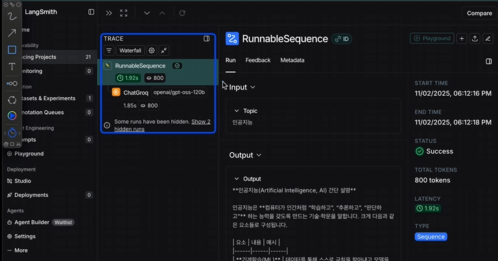
Task: Open the Waterfall view selector
Action: 130,51
